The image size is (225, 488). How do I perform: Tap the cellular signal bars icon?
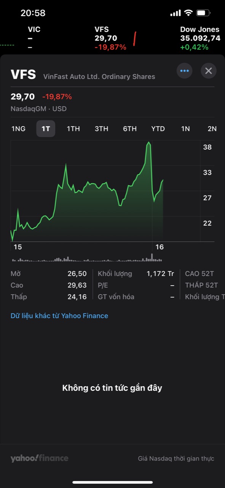(176, 13)
